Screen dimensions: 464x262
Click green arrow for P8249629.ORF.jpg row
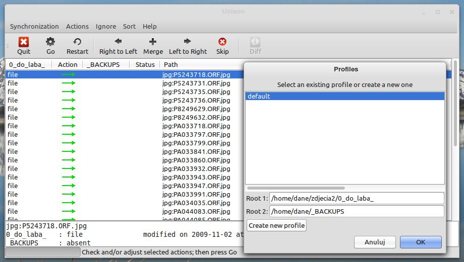[x=69, y=109]
